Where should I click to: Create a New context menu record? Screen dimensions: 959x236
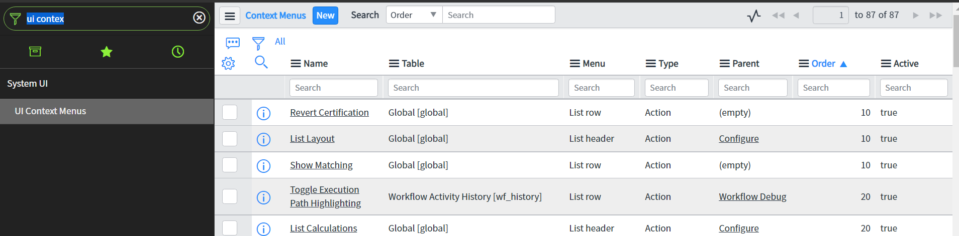325,16
